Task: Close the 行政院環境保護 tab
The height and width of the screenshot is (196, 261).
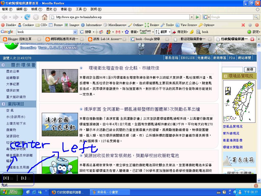Action: click(252, 39)
